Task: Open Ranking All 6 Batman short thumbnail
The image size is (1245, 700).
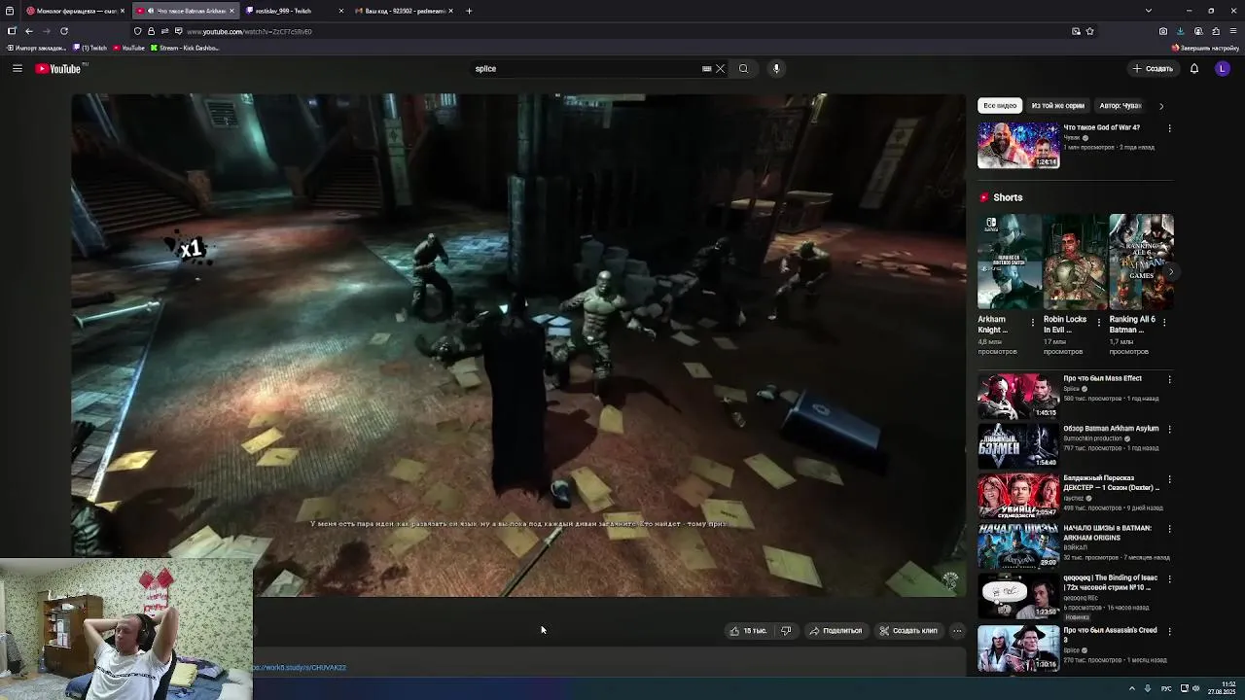Action: (x=1142, y=262)
